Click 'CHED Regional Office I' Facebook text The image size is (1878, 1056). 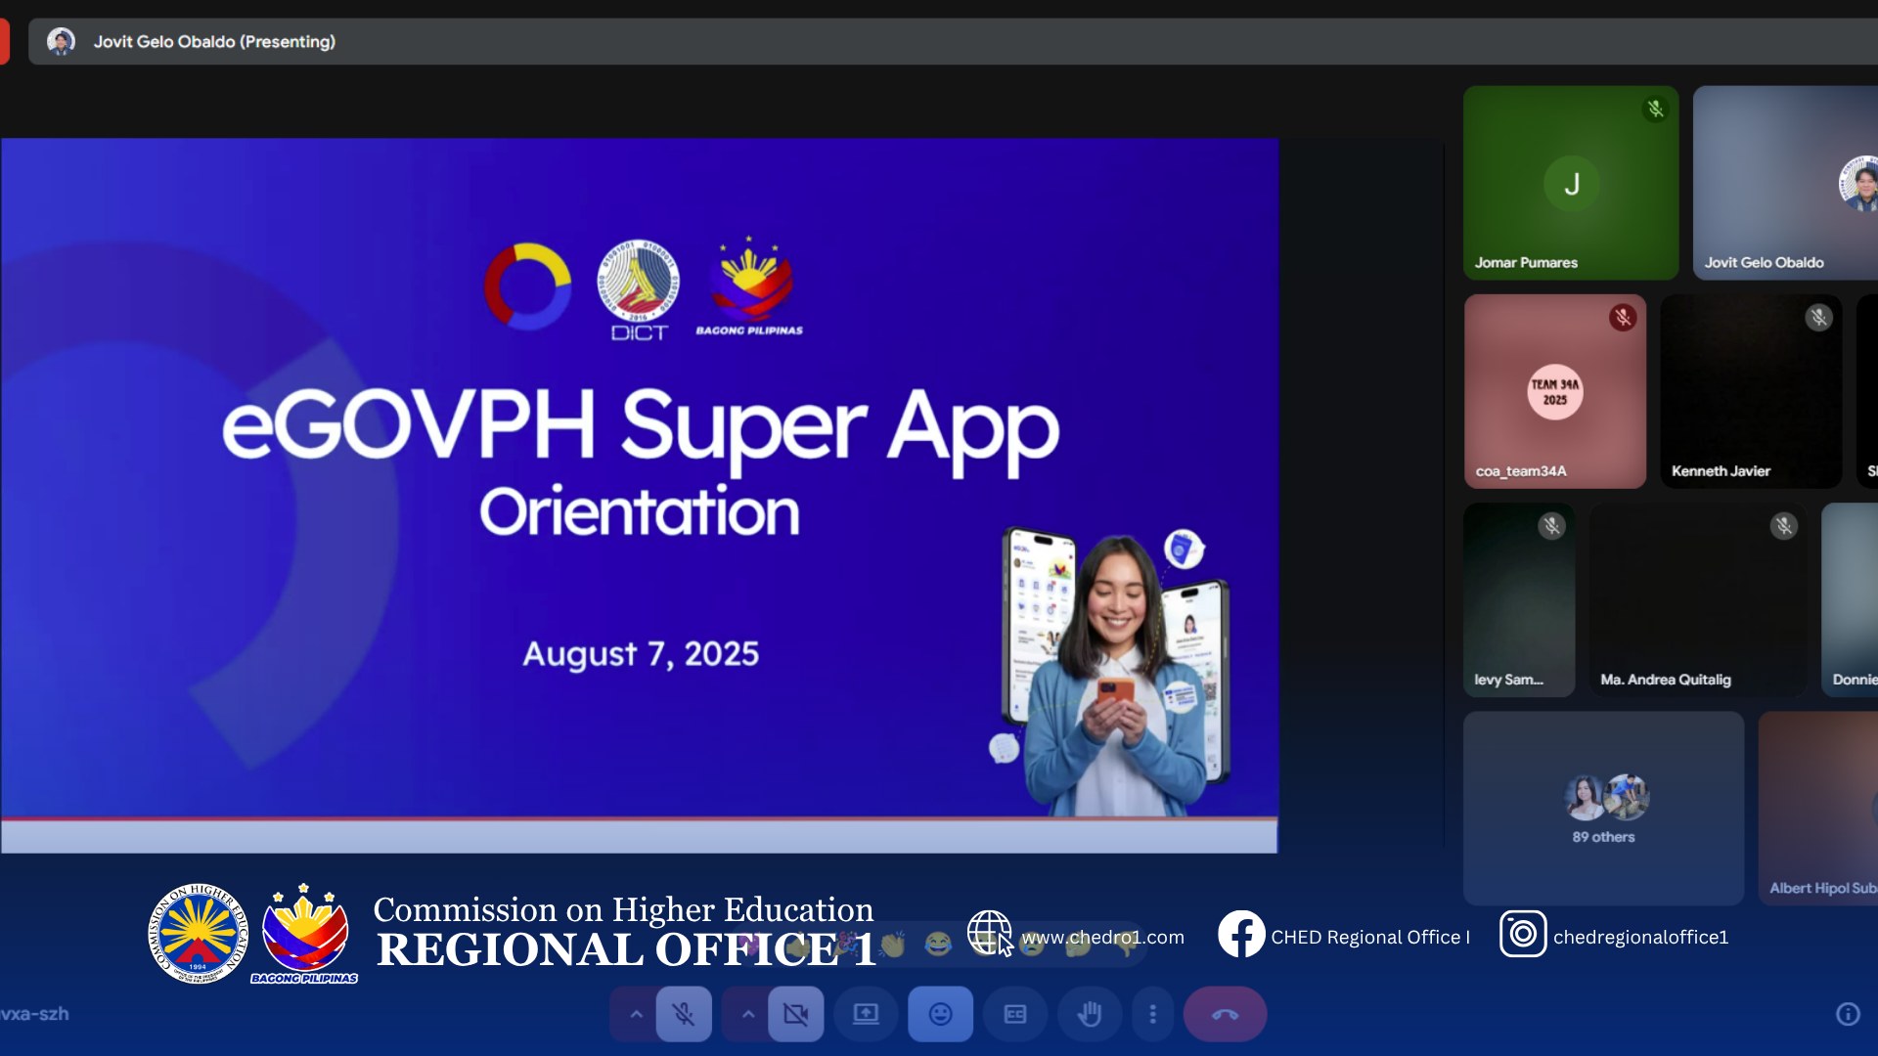tap(1370, 937)
